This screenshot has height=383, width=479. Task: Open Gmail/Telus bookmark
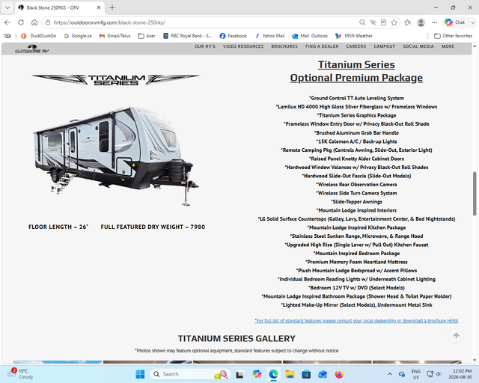tap(115, 36)
